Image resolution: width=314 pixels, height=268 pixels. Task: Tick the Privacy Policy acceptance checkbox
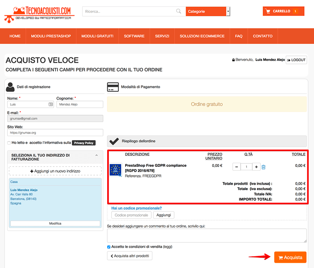pyautogui.click(x=9, y=143)
